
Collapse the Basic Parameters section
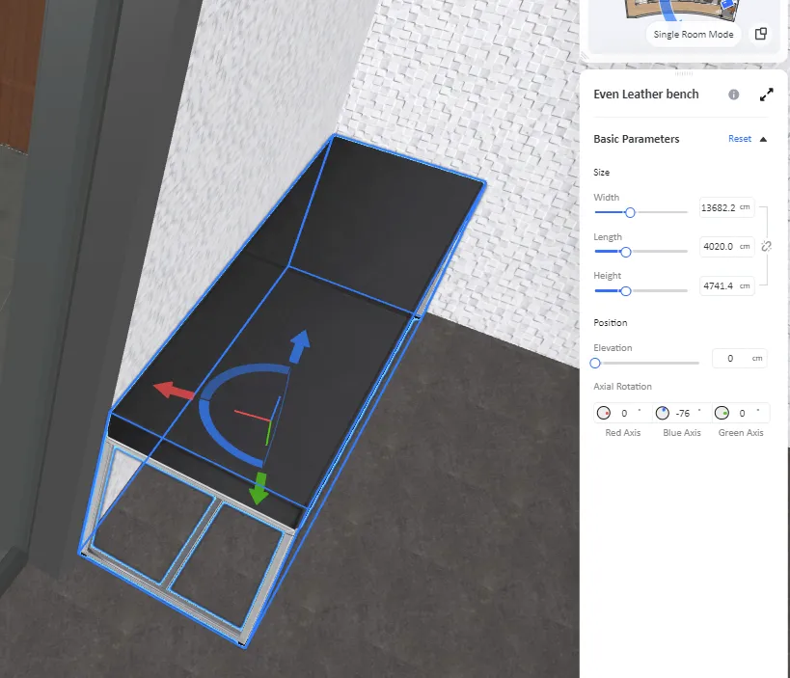click(x=763, y=139)
